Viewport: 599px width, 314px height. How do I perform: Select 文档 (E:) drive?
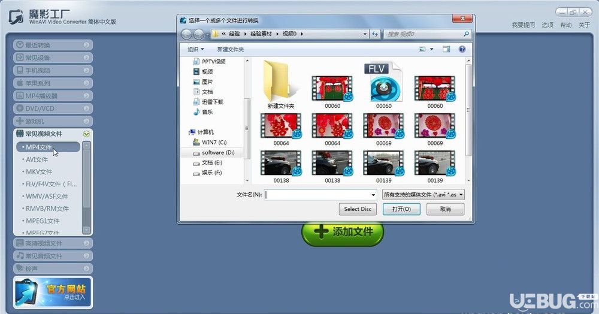click(x=208, y=162)
